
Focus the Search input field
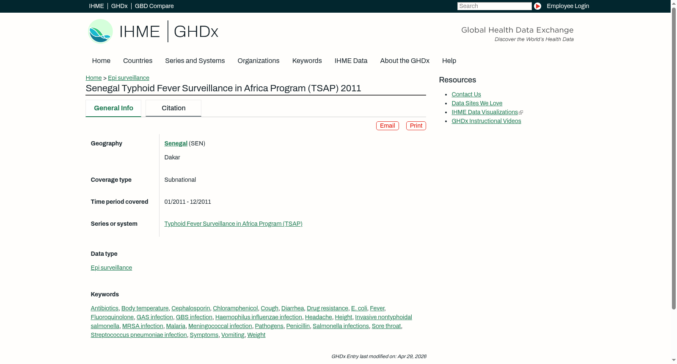(494, 6)
